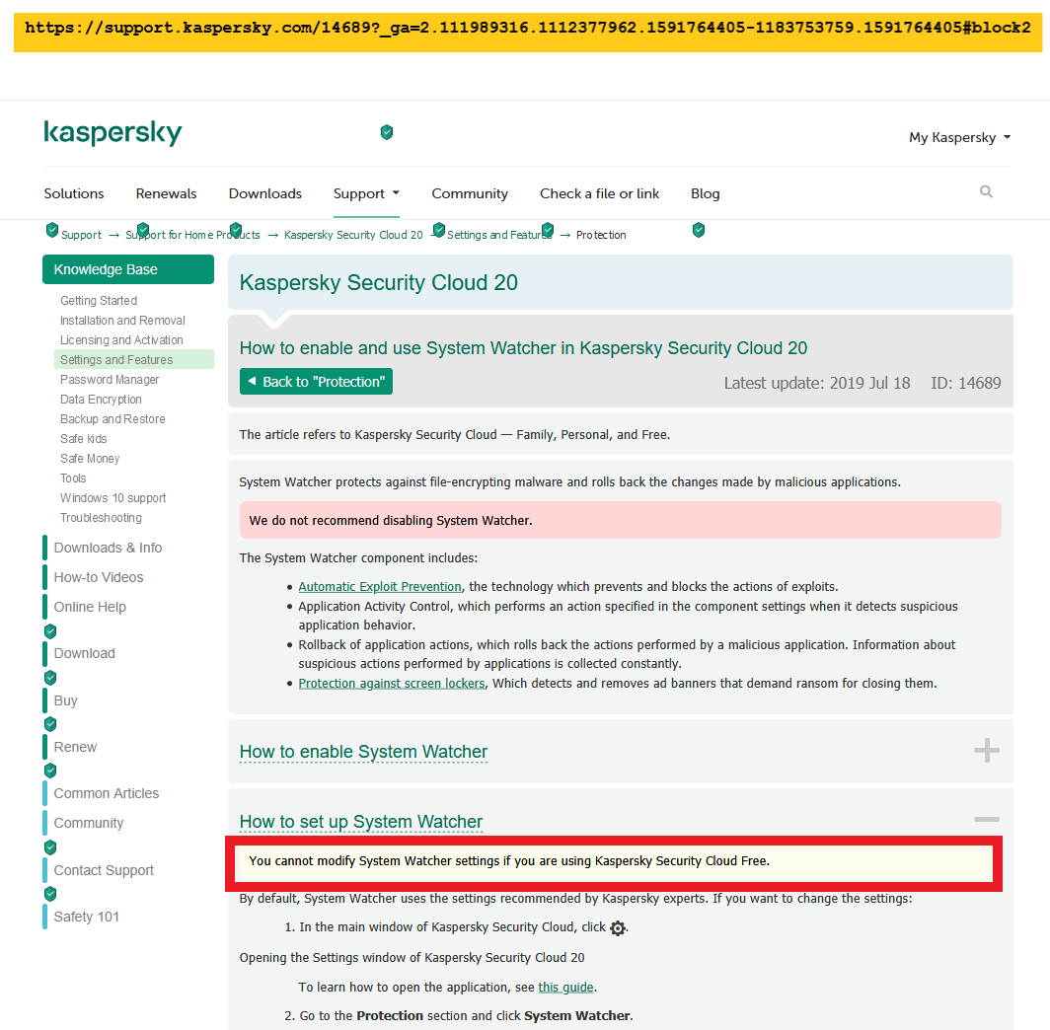Click the Buy sidebar link
This screenshot has height=1030, width=1050.
tap(65, 700)
